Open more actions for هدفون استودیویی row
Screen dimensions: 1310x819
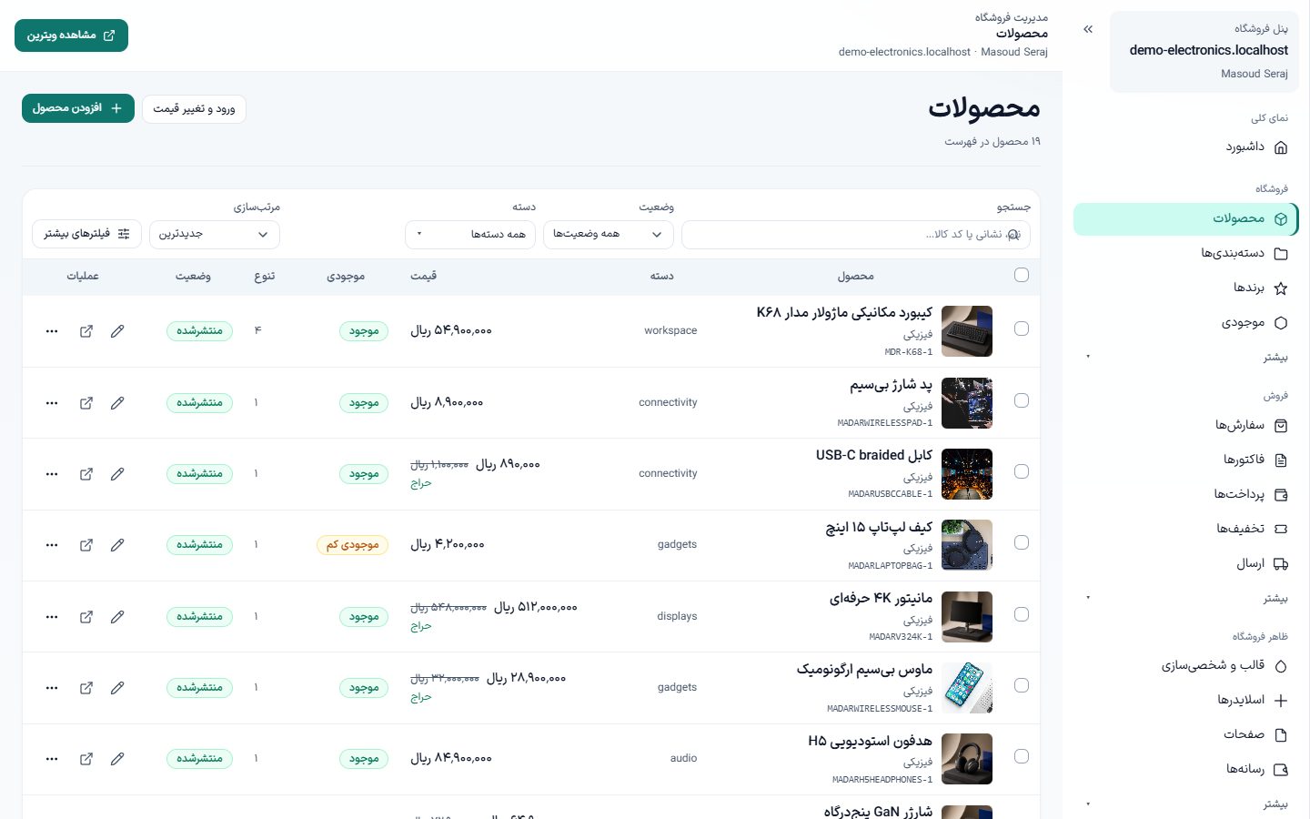(x=52, y=759)
